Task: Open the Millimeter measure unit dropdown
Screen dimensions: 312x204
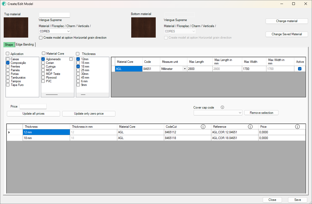Action: 185,69
